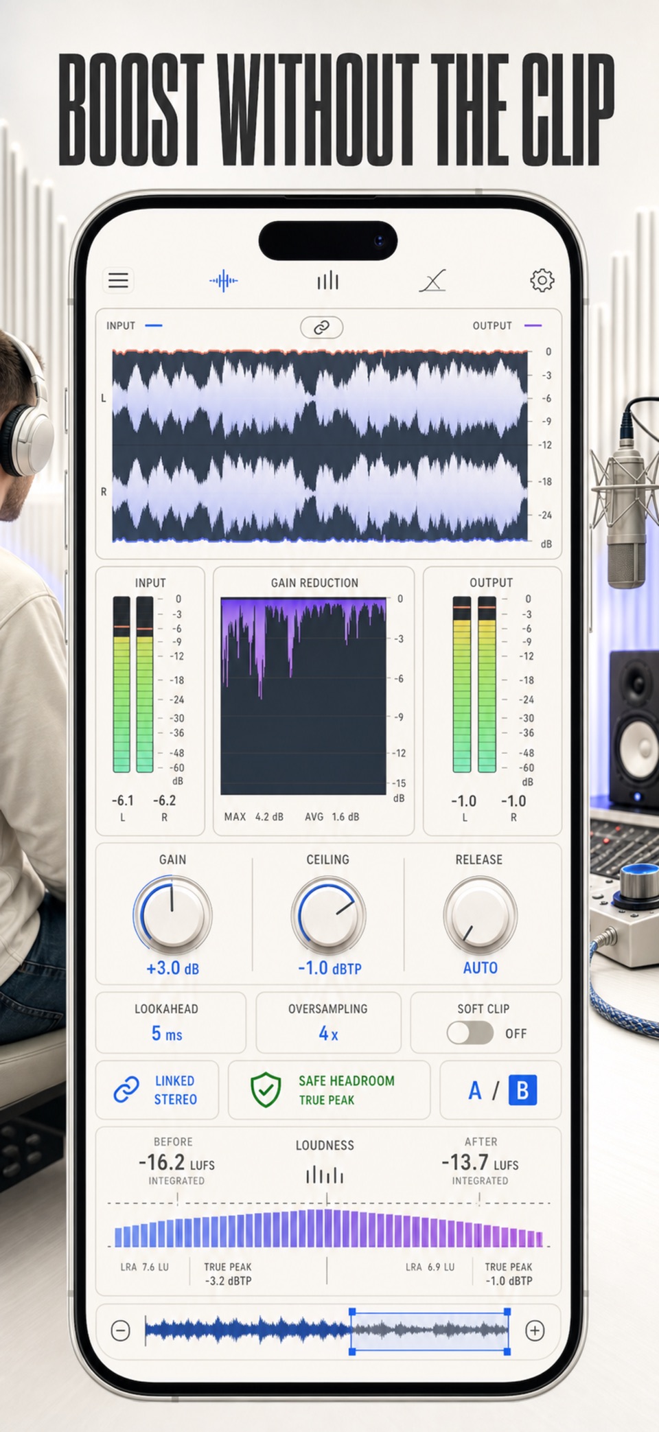Click the Loudness bars icon
Screen dimensions: 659x1432
pos(325,1175)
